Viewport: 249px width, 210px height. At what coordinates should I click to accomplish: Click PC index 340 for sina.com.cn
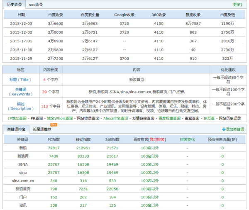tap(54, 181)
